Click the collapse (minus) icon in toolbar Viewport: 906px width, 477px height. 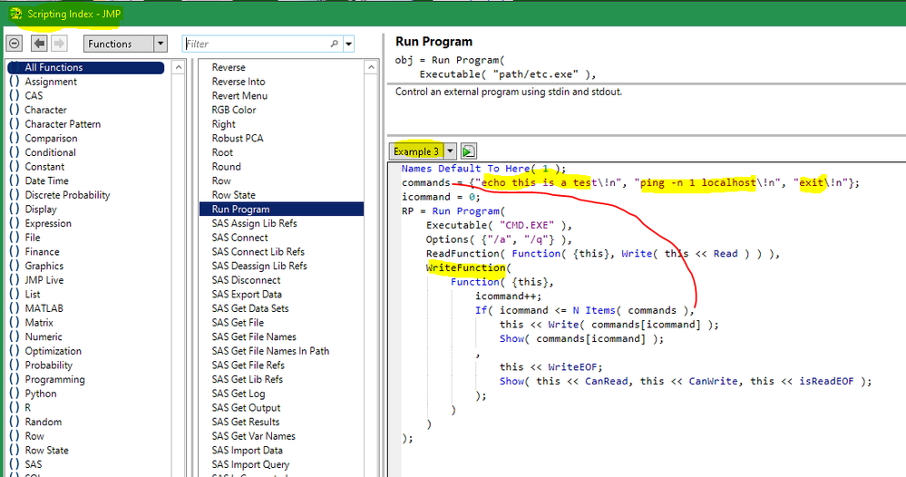[x=15, y=44]
